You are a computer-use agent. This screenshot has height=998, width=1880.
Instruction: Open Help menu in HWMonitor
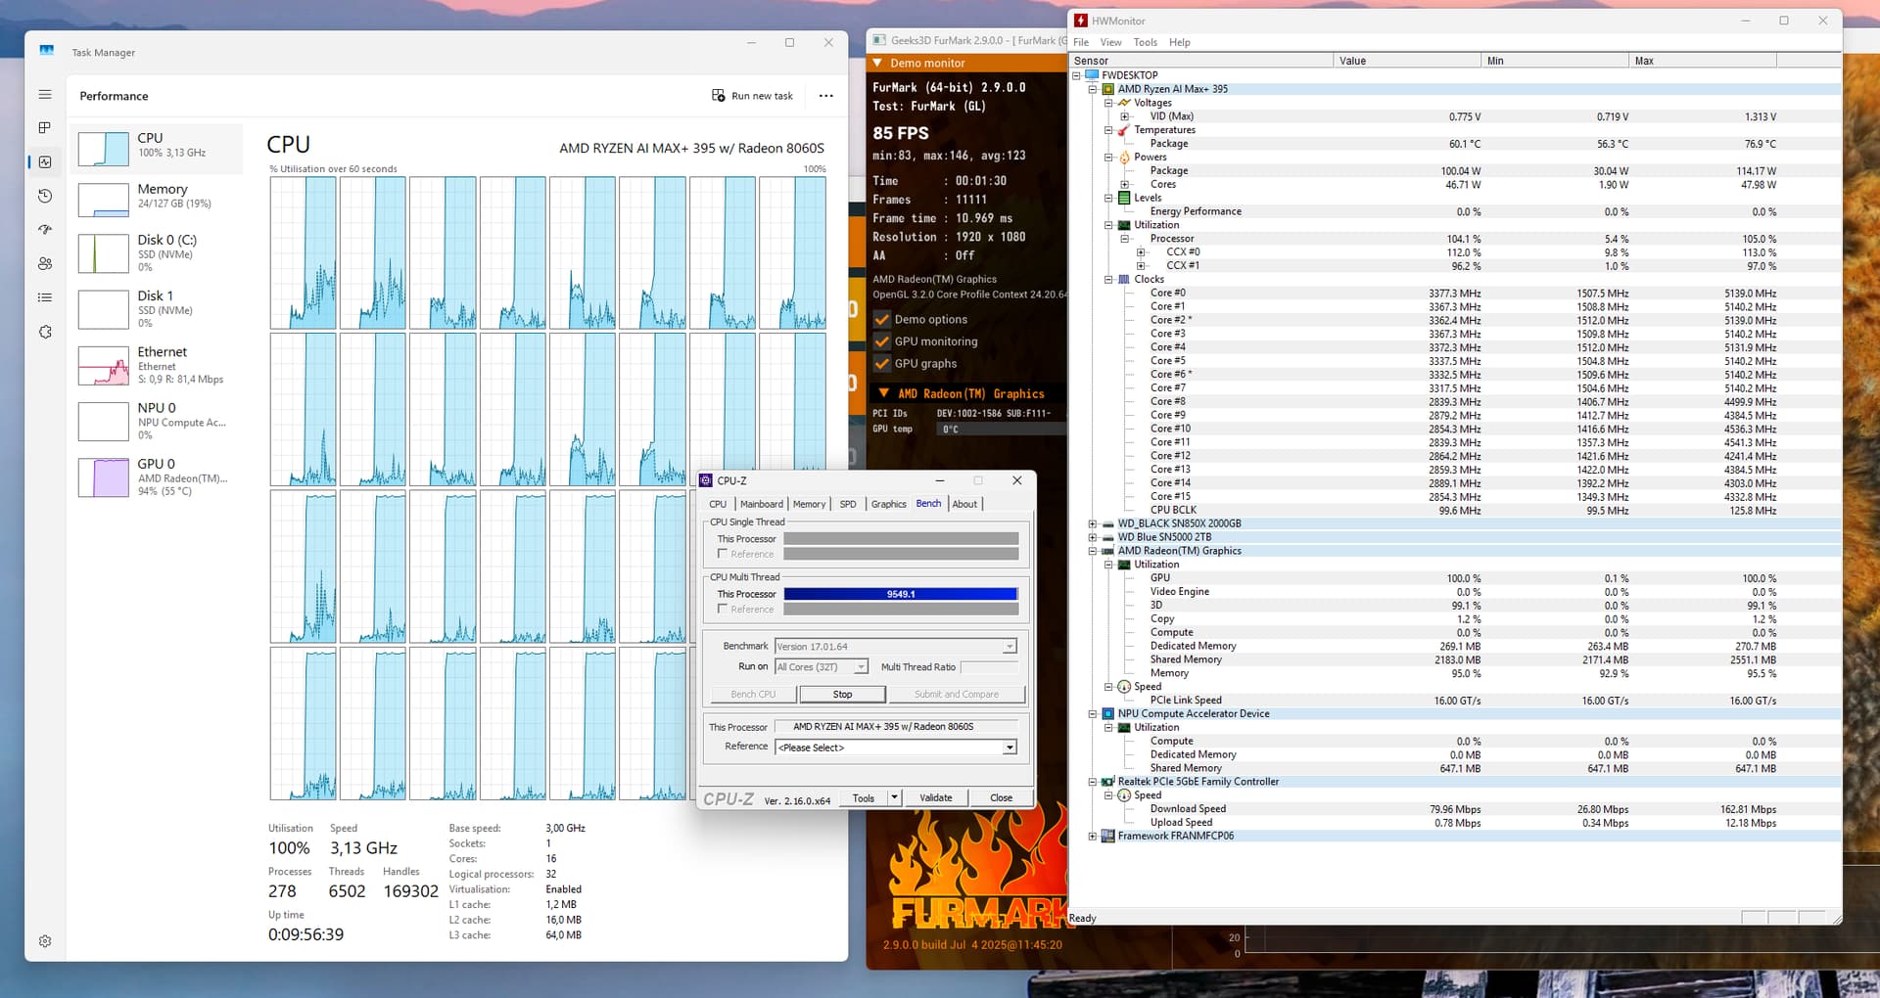point(1180,42)
